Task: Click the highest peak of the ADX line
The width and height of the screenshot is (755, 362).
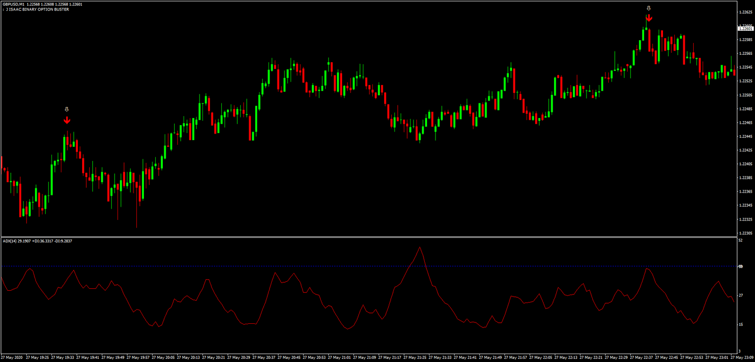Action: click(419, 247)
